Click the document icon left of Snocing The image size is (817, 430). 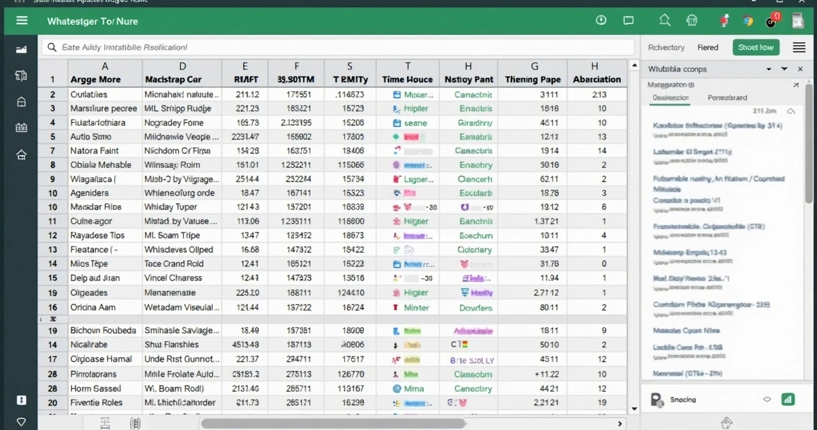656,400
